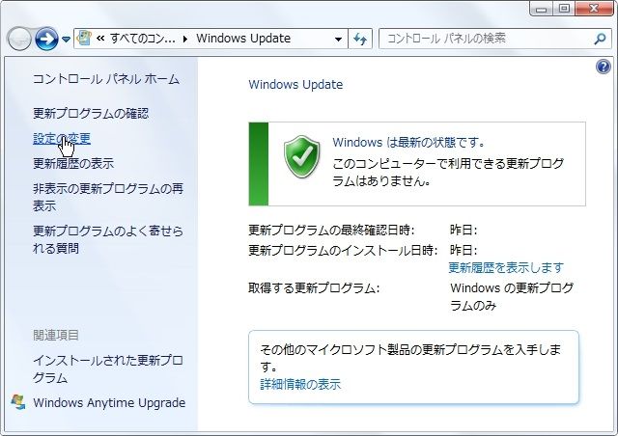Click the Windows Update breadcrumb segment
618x436 pixels.
click(243, 39)
